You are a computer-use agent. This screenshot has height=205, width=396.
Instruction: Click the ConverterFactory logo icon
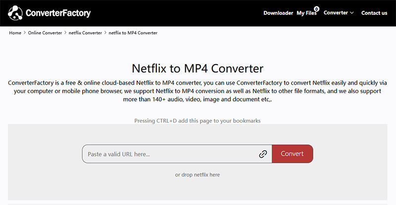(15, 13)
